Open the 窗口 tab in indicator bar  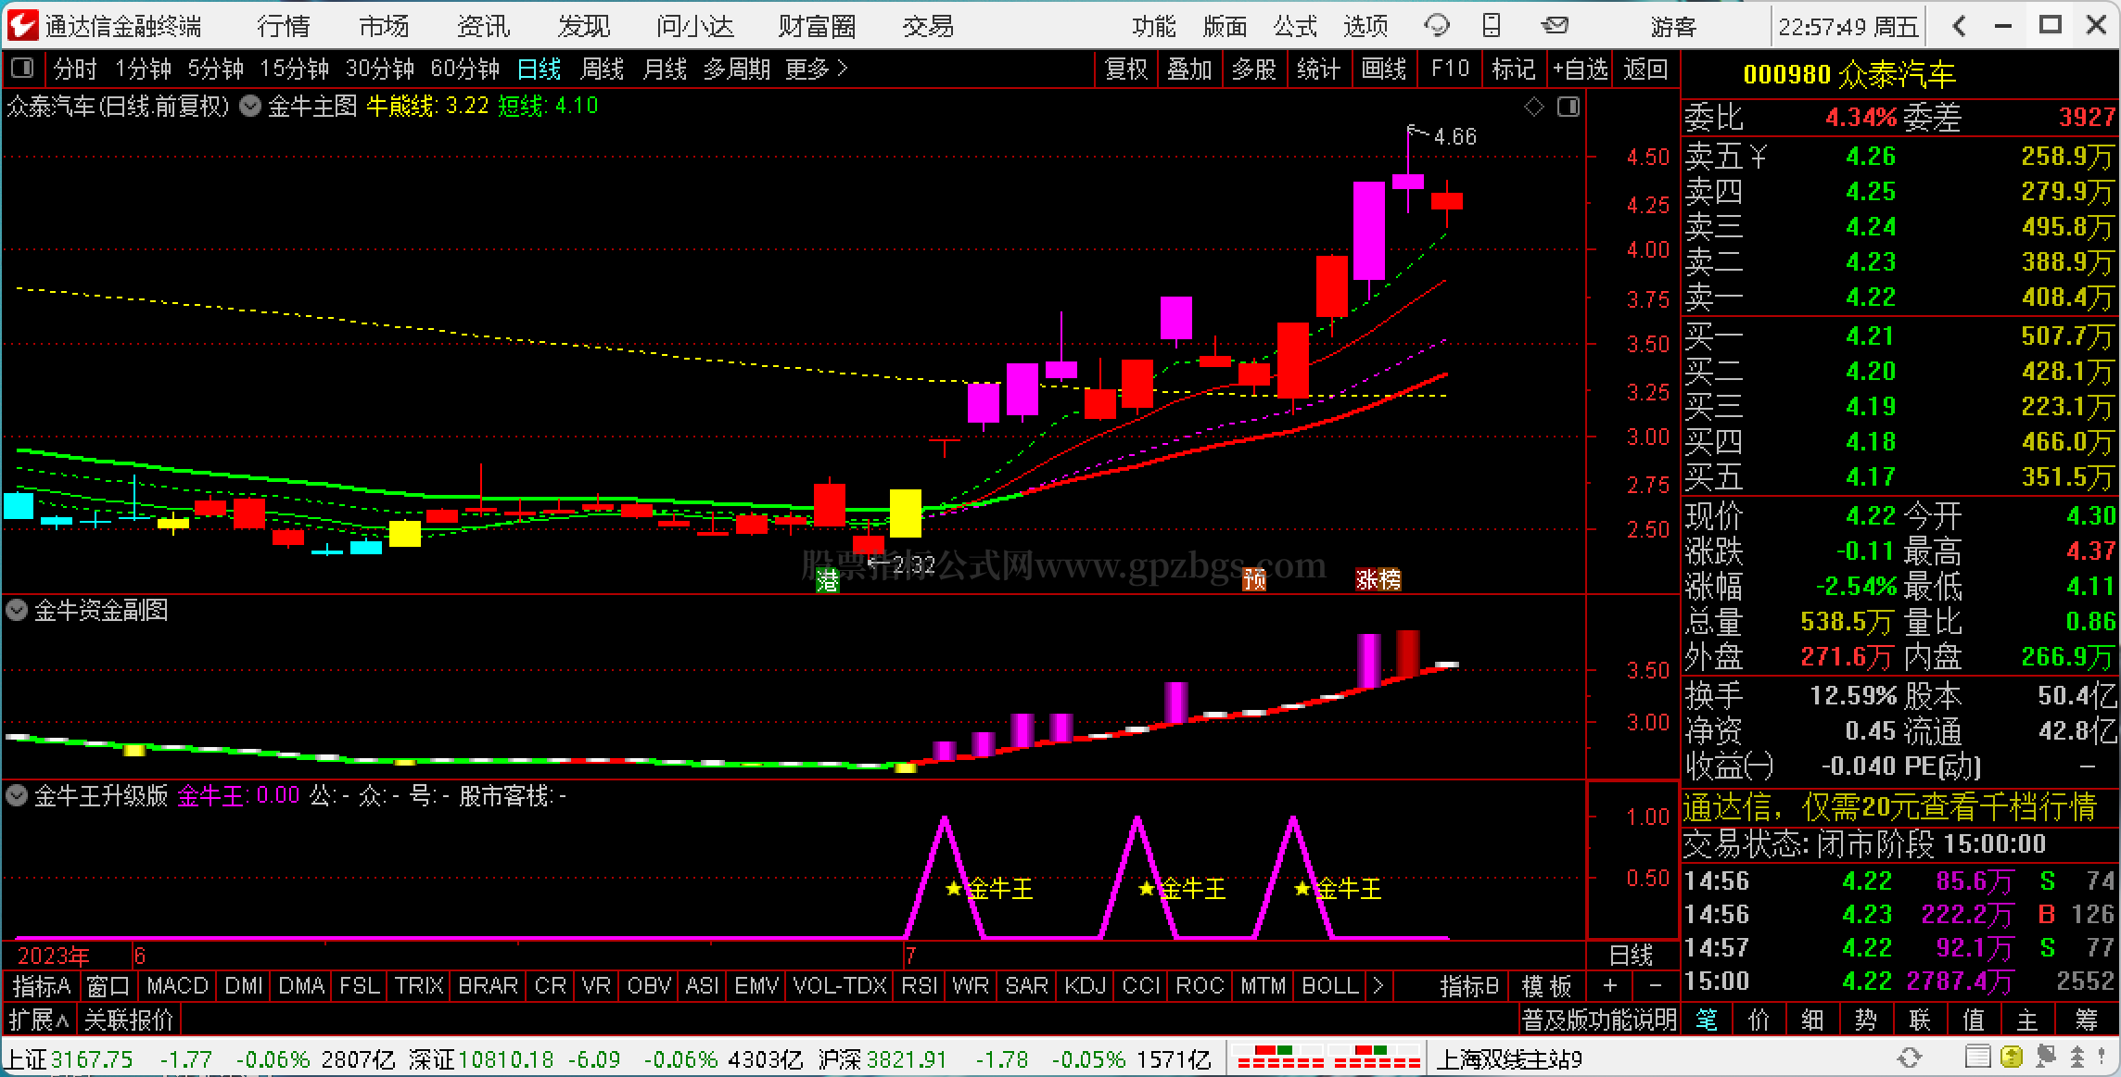(108, 985)
